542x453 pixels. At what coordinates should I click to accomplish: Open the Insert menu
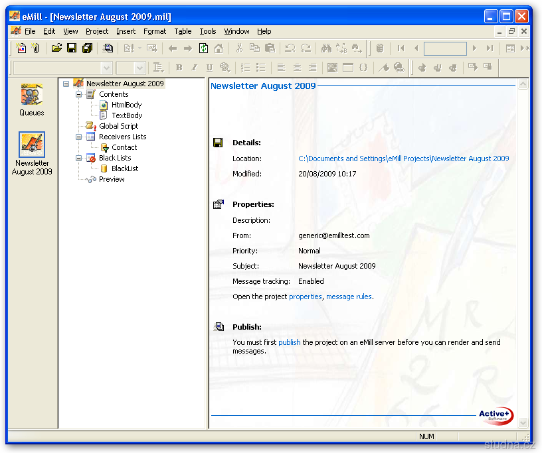coord(126,31)
